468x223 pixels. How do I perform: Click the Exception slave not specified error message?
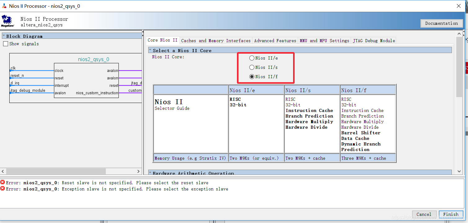tap(117, 189)
